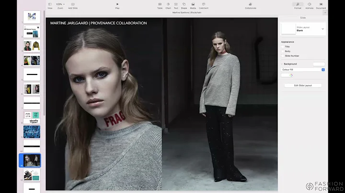345x193 pixels.
Task: Switch to the Format inspector
Action: [x=298, y=4]
